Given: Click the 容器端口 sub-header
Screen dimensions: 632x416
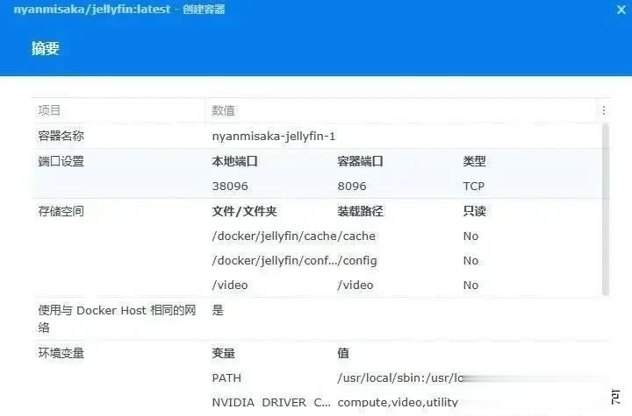Looking at the screenshot, I should [360, 161].
